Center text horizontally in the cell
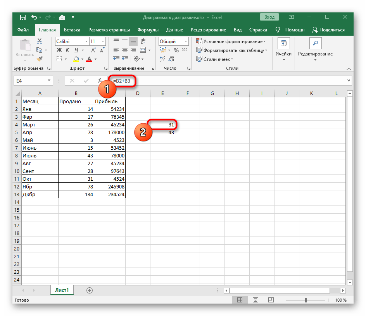Viewport: 366px width, 316px height. pyautogui.click(x=125, y=50)
